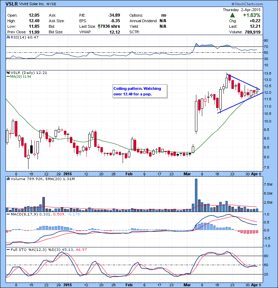Open the StockCharts.com copyright link
278x288 pixels.
tap(247, 4)
